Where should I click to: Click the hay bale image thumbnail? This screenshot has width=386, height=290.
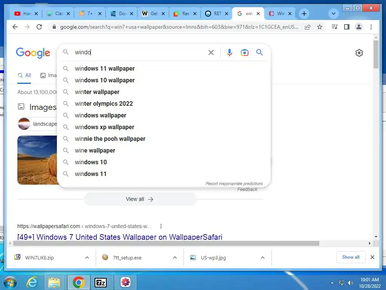(37, 160)
